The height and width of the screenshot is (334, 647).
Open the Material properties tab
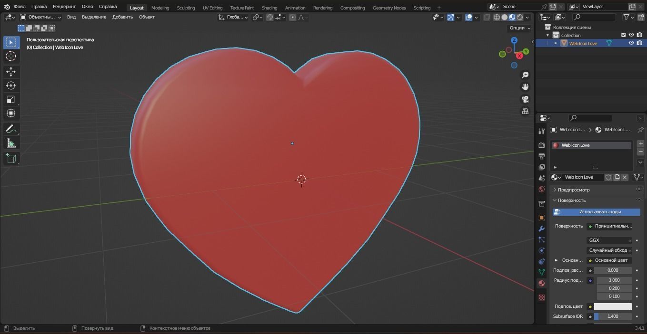point(541,283)
